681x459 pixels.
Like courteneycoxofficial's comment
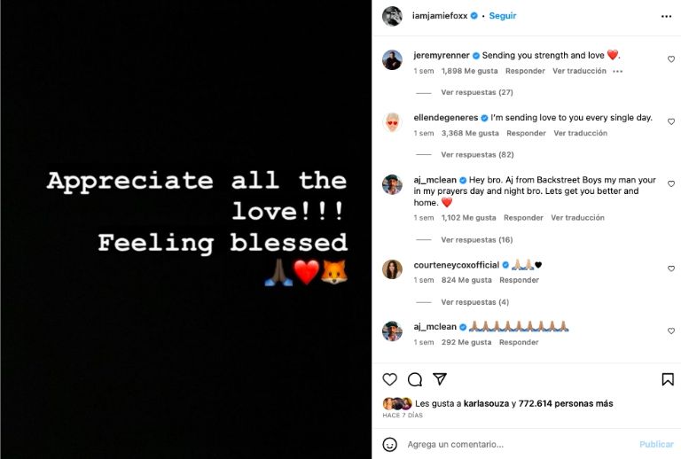pos(670,268)
